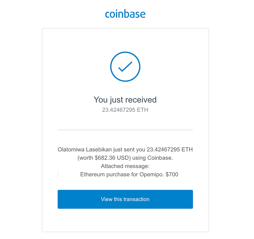Click the word Ethereum in attached message

[x=92, y=174]
